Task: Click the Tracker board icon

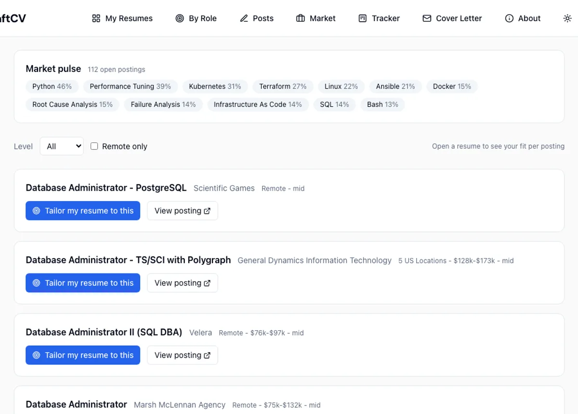Action: pyautogui.click(x=363, y=18)
